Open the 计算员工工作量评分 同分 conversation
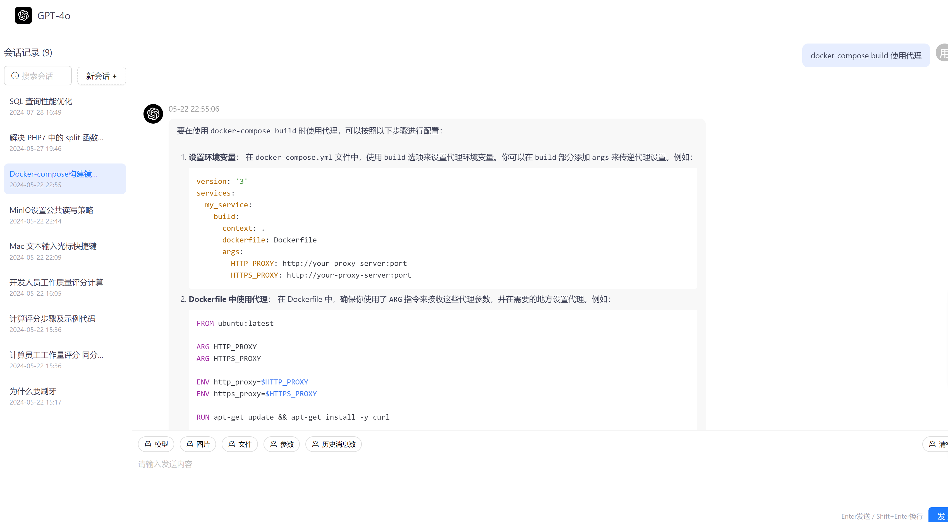The image size is (948, 522). [x=65, y=360]
